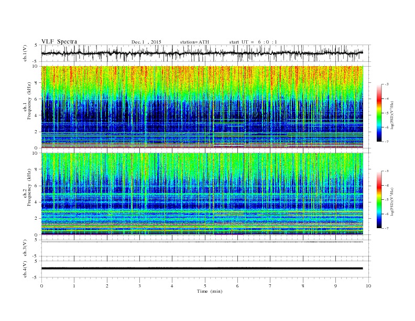This screenshot has height=321, width=415.
Task: Click the "7" tick on the time axis
Action: [x=270, y=286]
